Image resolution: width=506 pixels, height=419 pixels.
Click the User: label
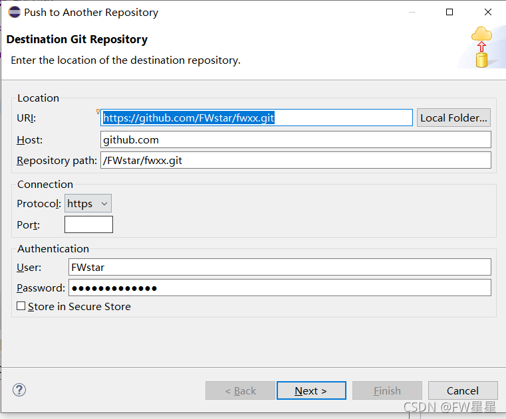point(29,267)
